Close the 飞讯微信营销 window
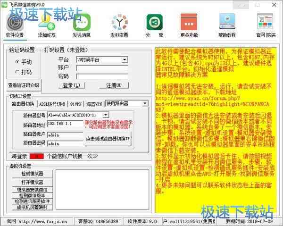 pos(274,5)
